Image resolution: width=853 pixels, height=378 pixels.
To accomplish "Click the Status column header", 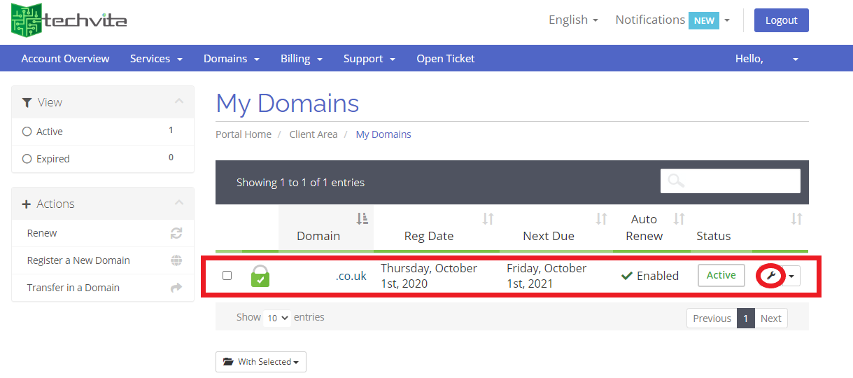I will coord(714,236).
